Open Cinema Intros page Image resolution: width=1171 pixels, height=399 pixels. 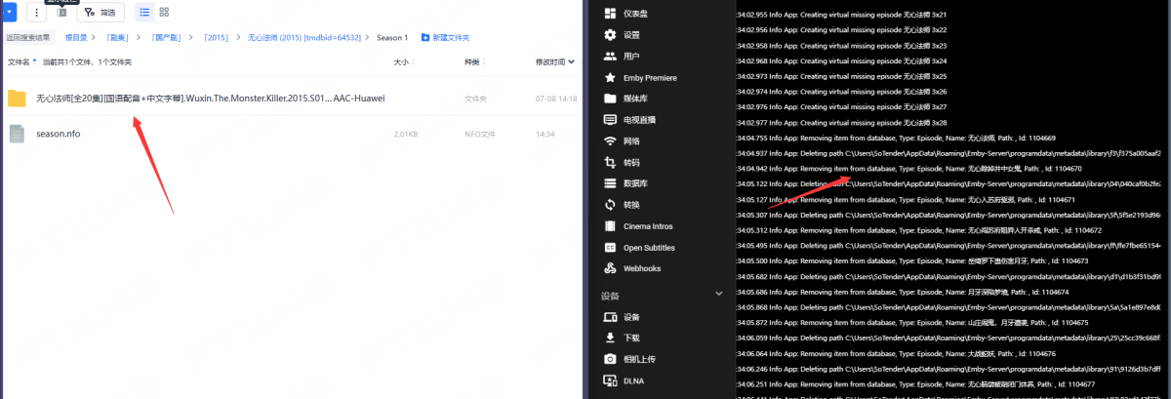point(648,225)
